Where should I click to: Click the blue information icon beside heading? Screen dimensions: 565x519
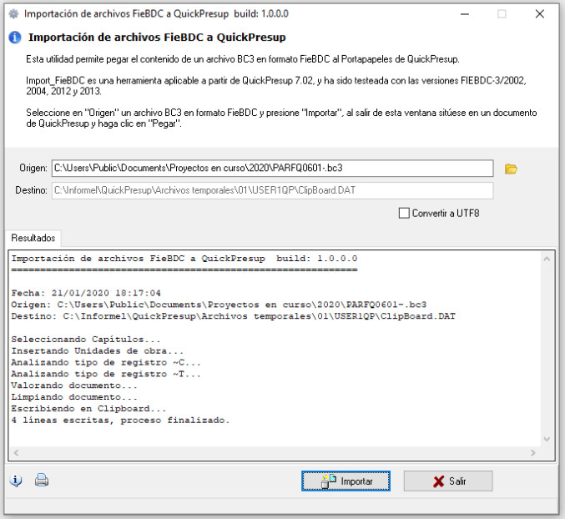tap(15, 37)
